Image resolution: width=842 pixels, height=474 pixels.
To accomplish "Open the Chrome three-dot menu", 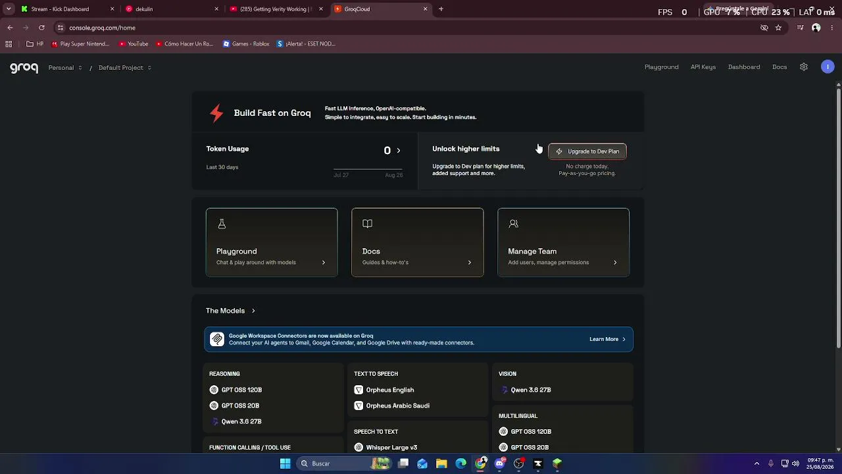I will coord(832,28).
